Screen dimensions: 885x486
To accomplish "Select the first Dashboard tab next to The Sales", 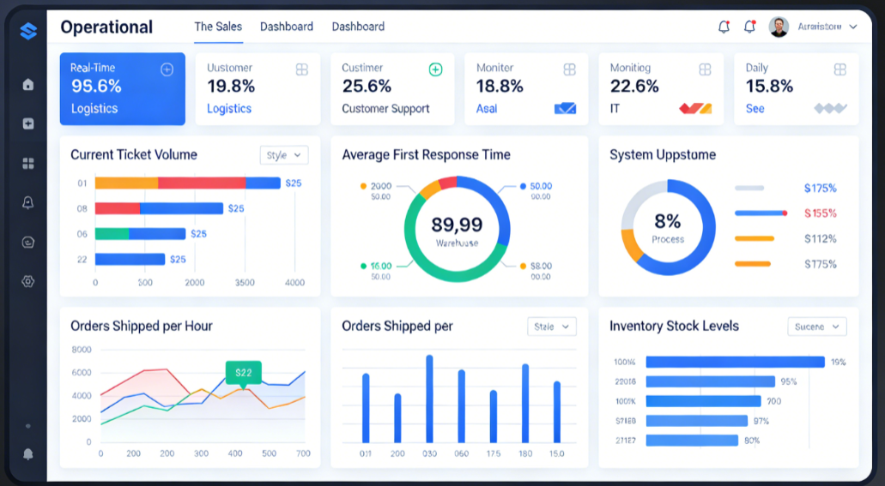I will pos(287,27).
